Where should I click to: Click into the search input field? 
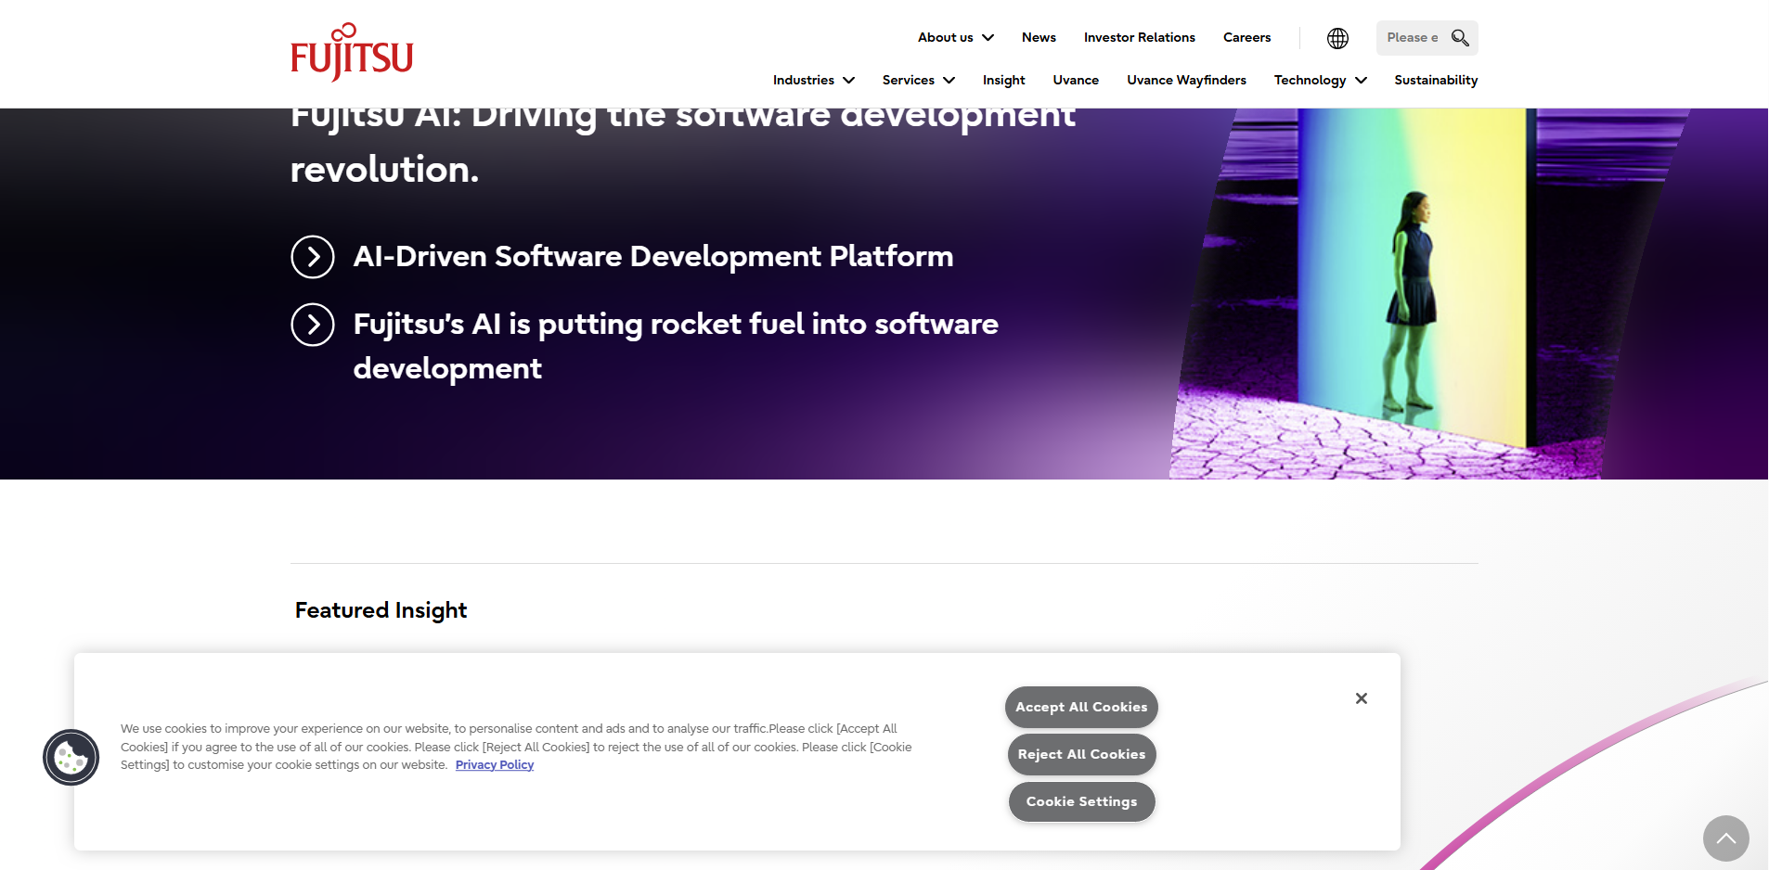pyautogui.click(x=1412, y=38)
